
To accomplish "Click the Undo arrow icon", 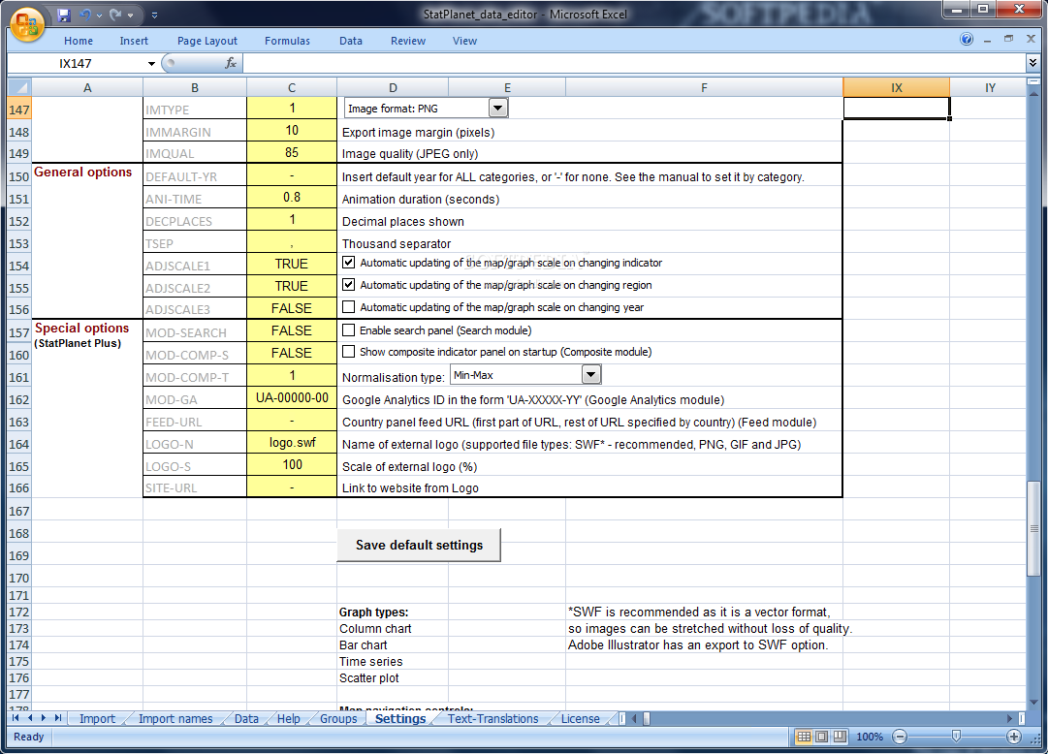I will pos(85,15).
